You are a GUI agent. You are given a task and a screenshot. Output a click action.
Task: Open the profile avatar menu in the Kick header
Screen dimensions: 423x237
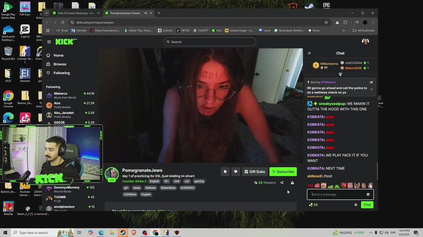click(365, 41)
